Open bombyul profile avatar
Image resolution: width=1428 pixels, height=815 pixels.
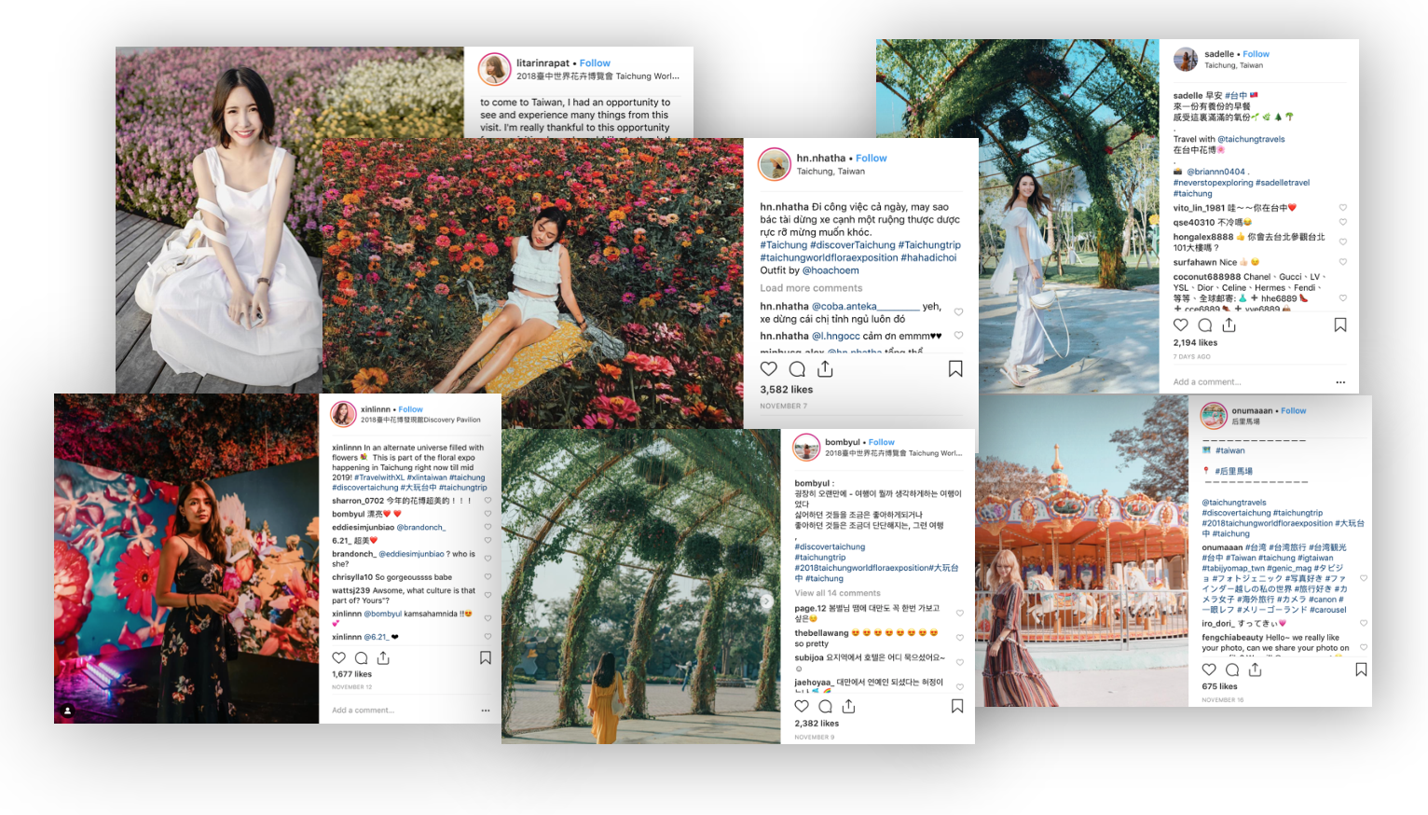(806, 448)
